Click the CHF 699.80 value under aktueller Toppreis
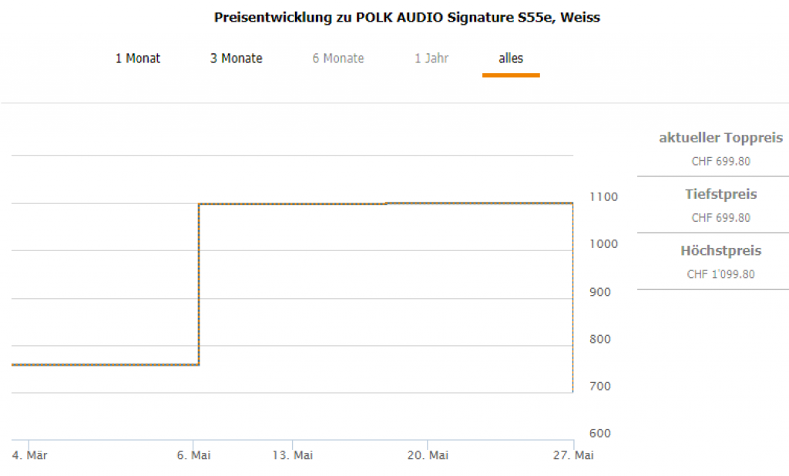Image resolution: width=789 pixels, height=476 pixels. click(x=720, y=162)
